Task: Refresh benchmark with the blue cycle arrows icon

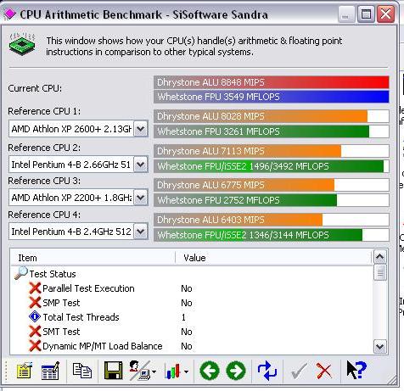Action: tap(267, 371)
